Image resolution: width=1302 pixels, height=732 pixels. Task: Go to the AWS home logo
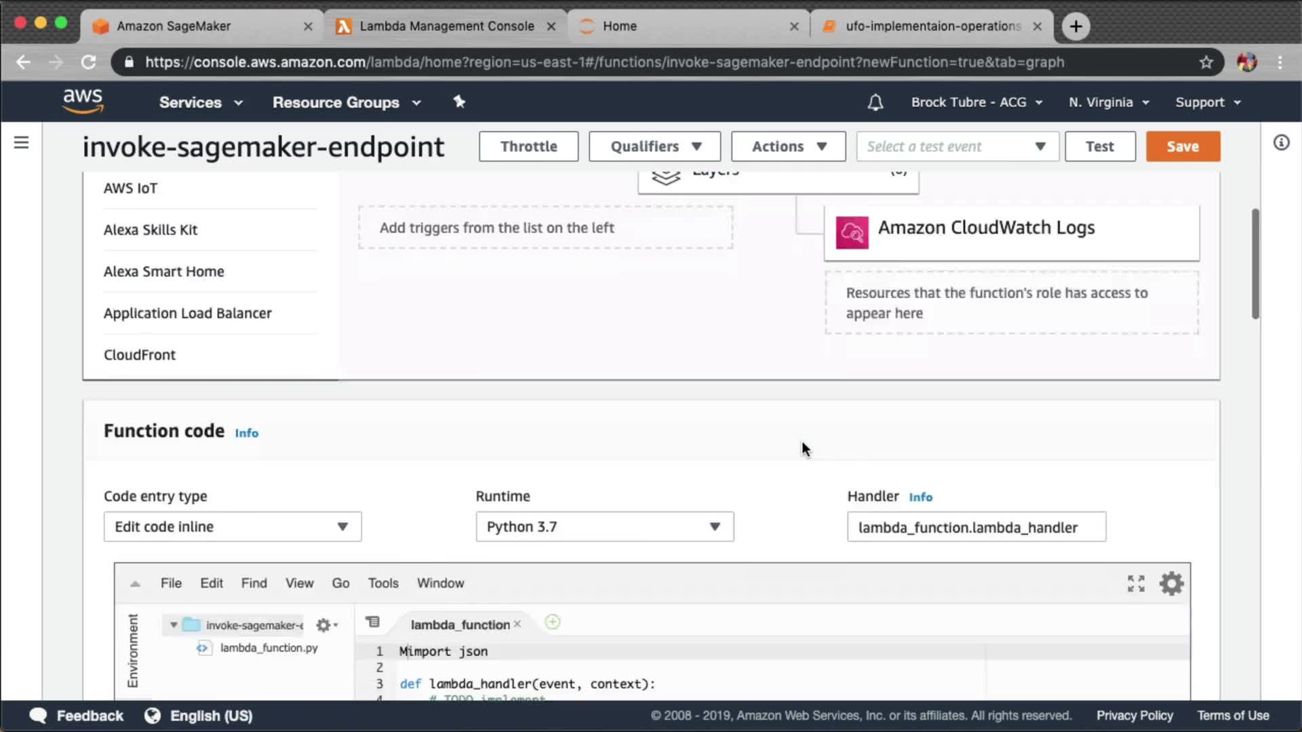pos(83,101)
